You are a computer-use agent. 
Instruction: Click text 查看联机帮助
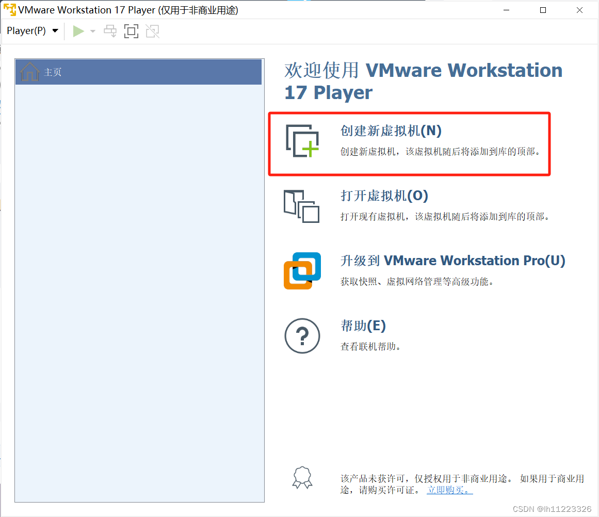click(x=370, y=347)
